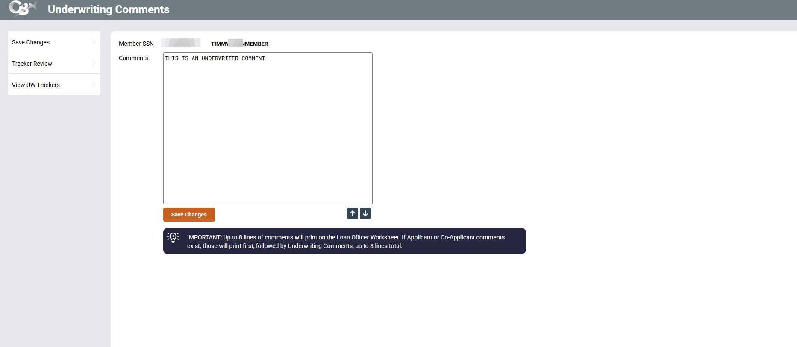Click the Comments field label
This screenshot has width=797, height=347.
tap(133, 58)
